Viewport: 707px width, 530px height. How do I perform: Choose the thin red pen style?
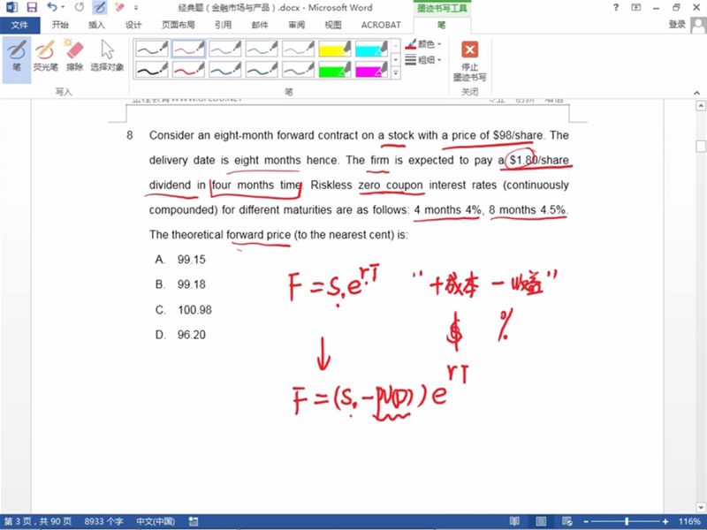tap(188, 49)
